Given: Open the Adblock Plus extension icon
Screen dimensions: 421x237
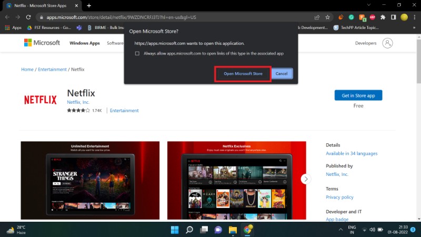Looking at the screenshot, I should tap(373, 17).
